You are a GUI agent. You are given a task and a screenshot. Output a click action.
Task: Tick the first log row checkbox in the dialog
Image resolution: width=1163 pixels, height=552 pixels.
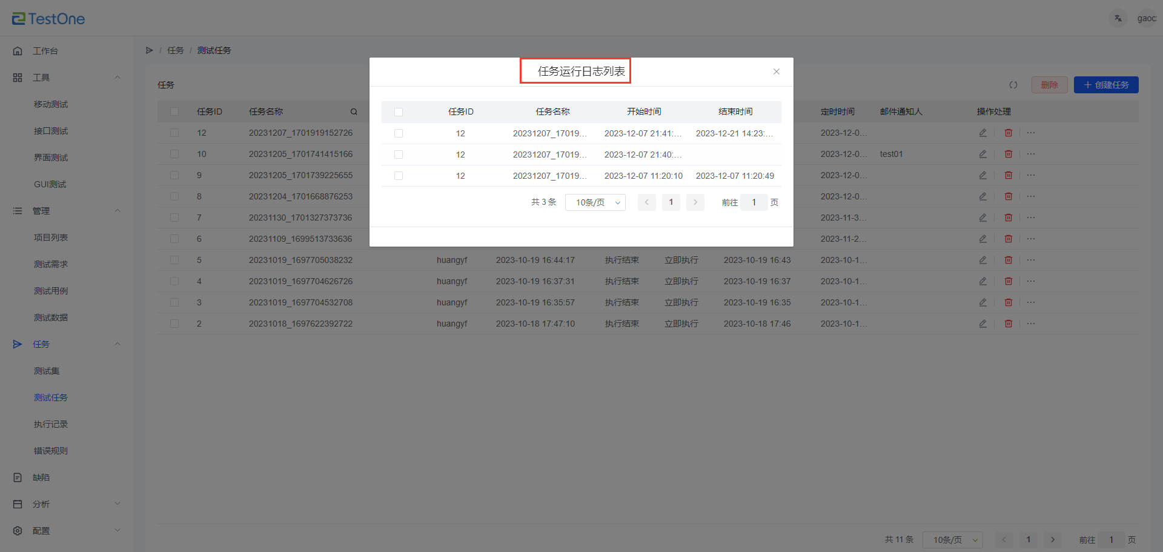[399, 133]
